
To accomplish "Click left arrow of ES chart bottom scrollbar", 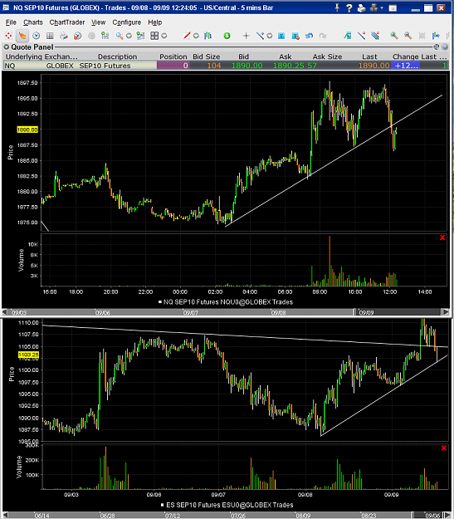I will coord(4,516).
